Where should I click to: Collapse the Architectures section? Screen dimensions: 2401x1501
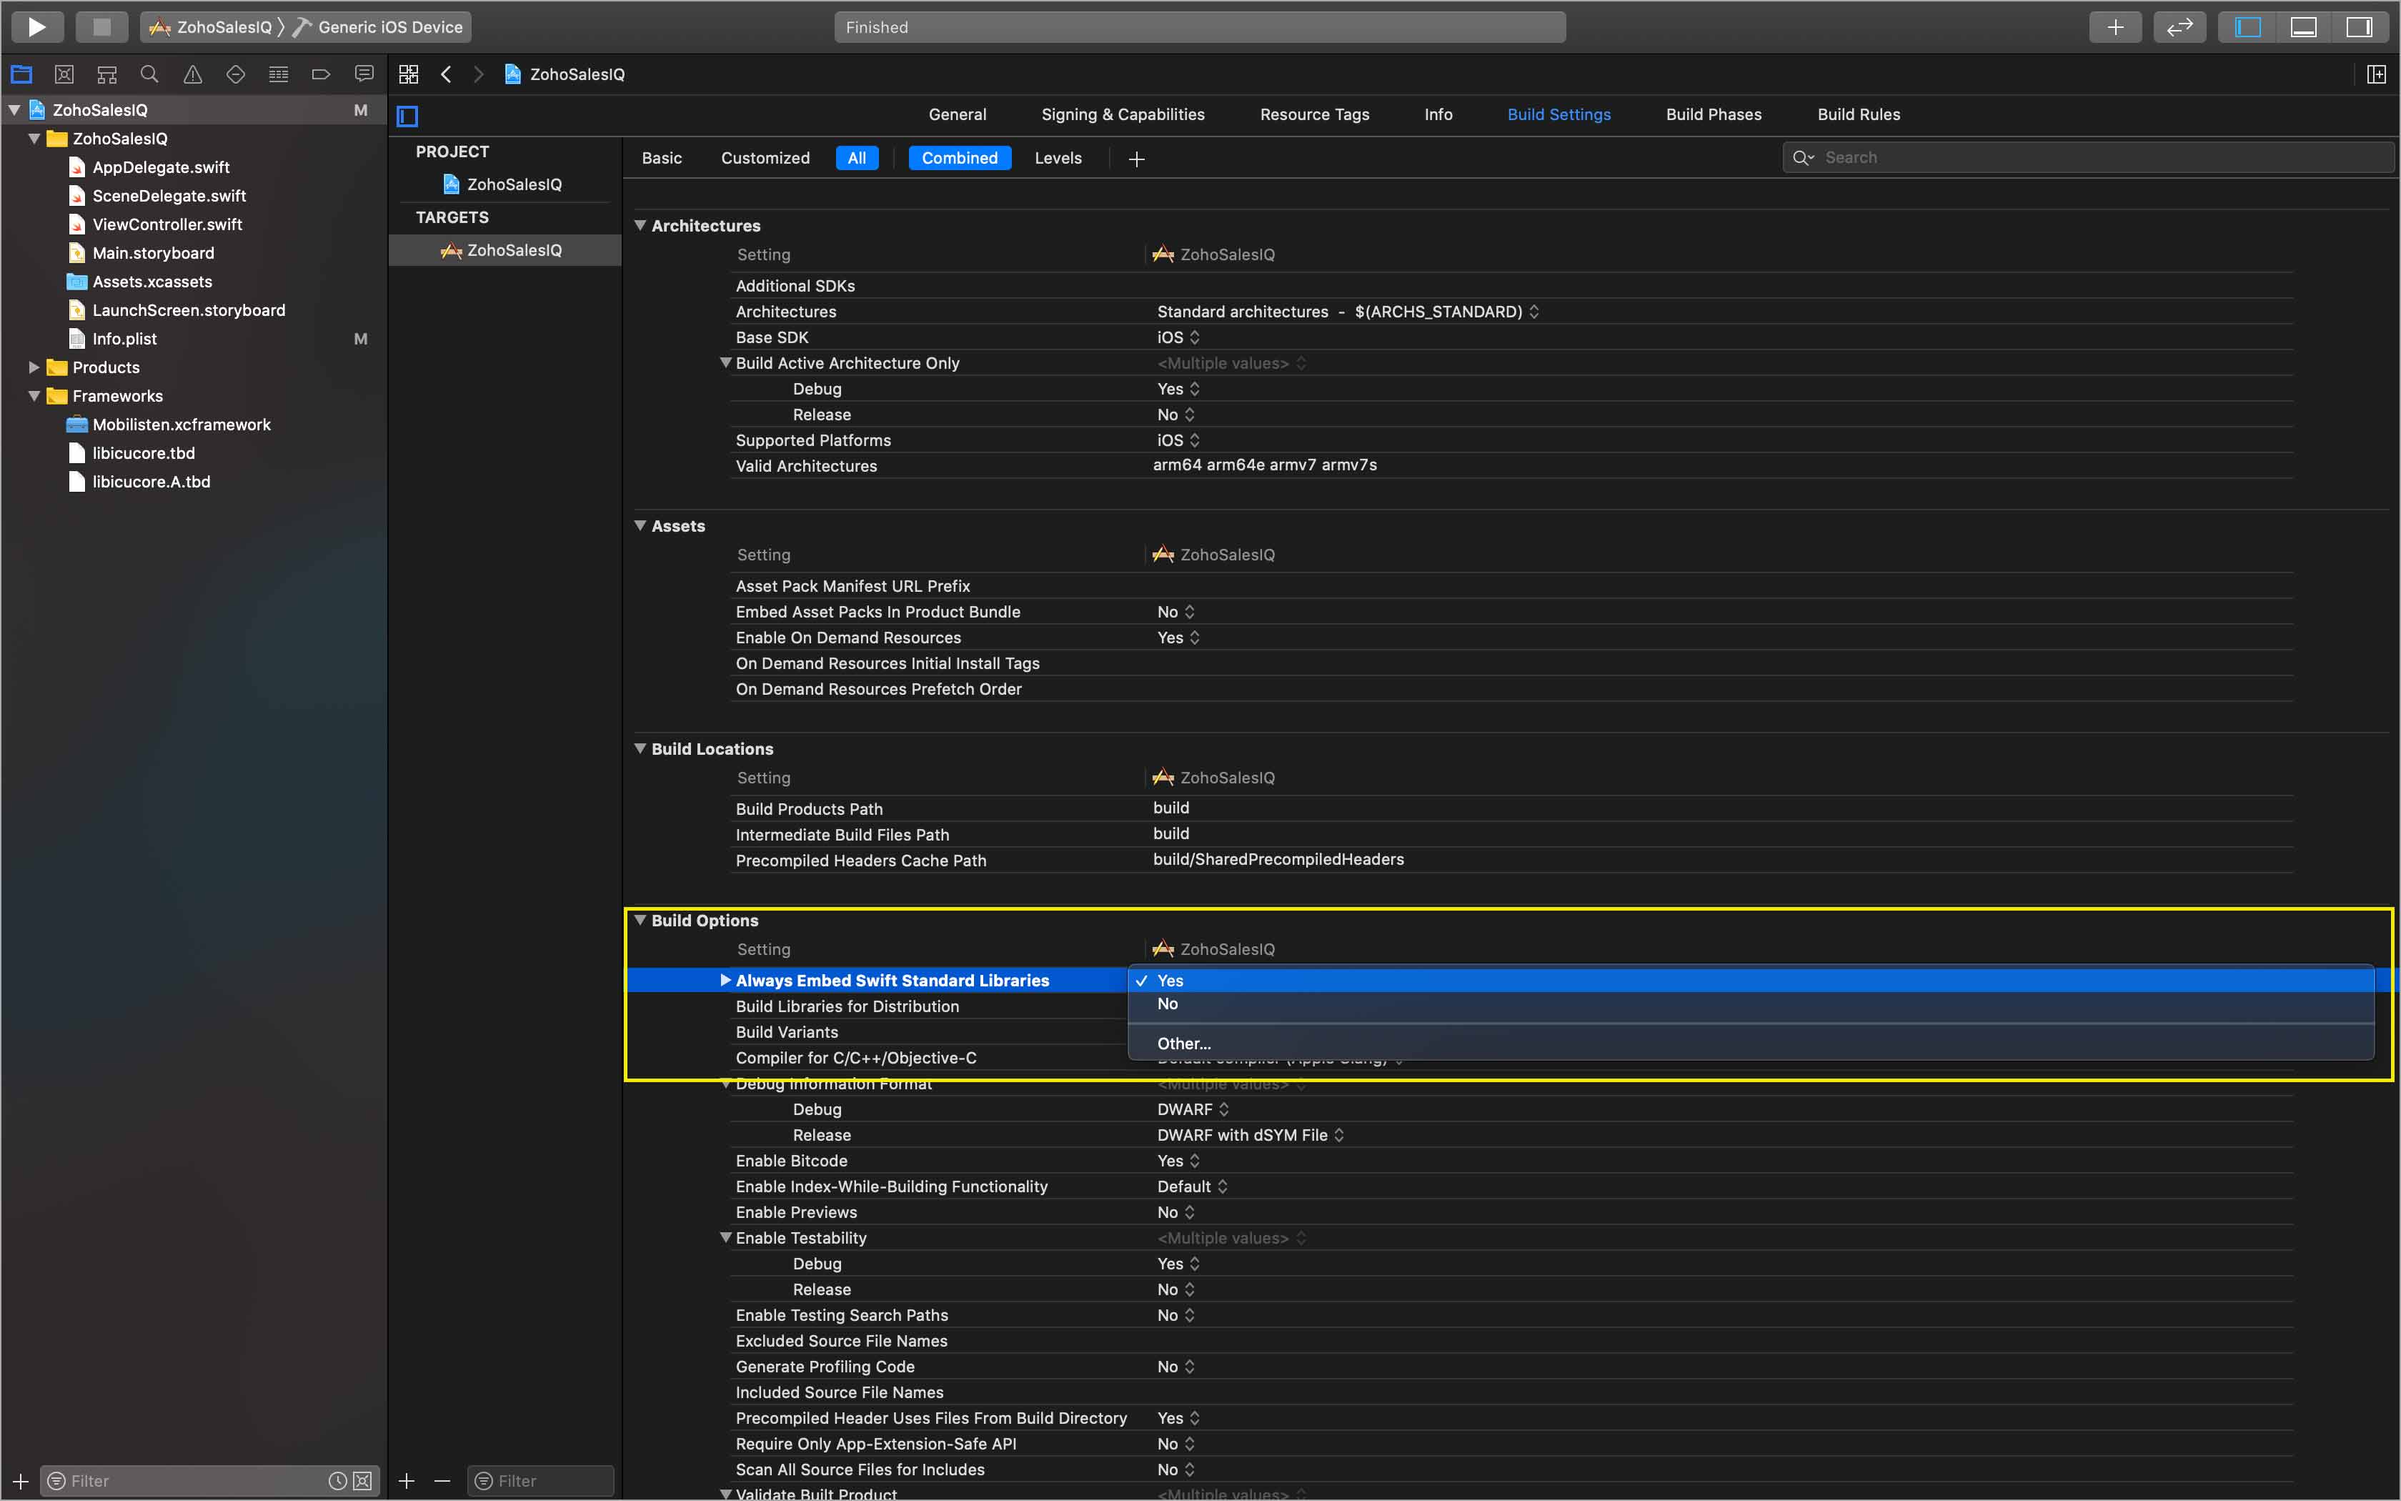pos(640,225)
